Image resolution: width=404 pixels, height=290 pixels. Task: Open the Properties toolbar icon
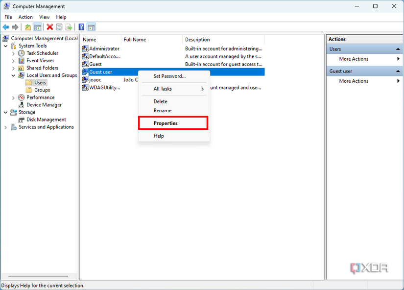(x=59, y=27)
